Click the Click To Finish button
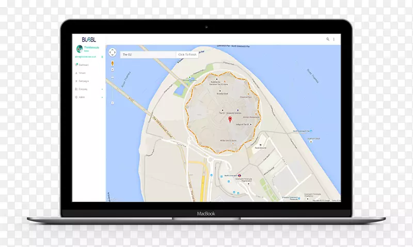The image size is (413, 247). tap(187, 55)
